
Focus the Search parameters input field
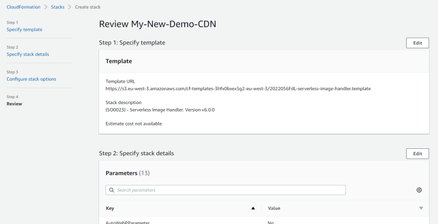225,190
